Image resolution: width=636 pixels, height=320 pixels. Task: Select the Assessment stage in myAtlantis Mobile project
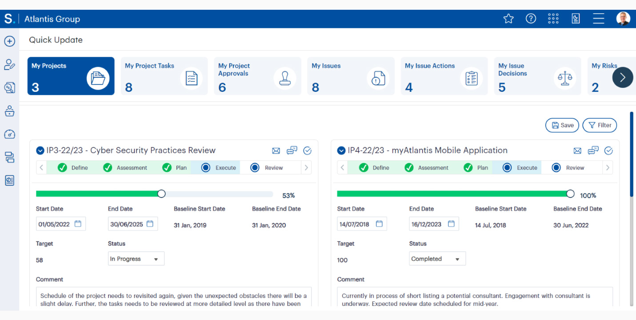[x=426, y=168]
